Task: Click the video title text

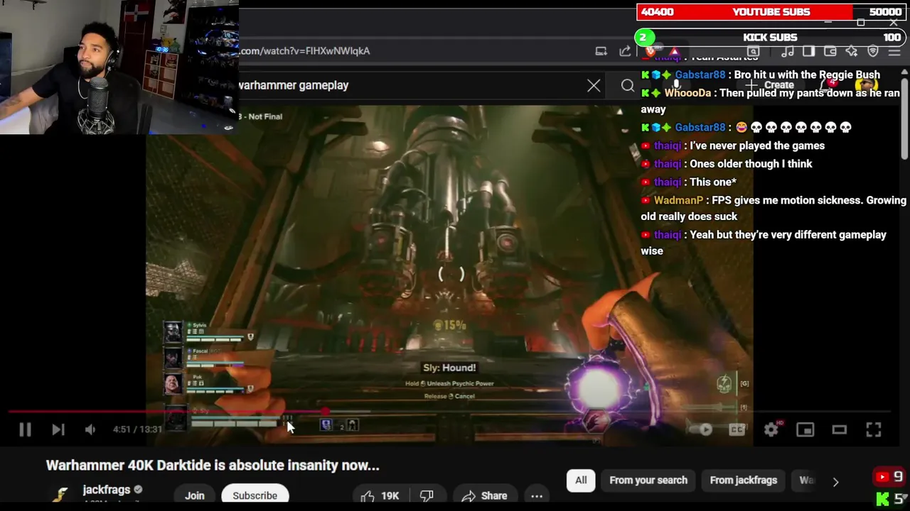Action: point(213,466)
